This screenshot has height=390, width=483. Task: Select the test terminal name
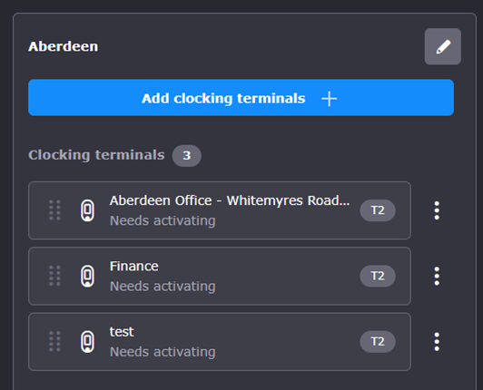122,332
